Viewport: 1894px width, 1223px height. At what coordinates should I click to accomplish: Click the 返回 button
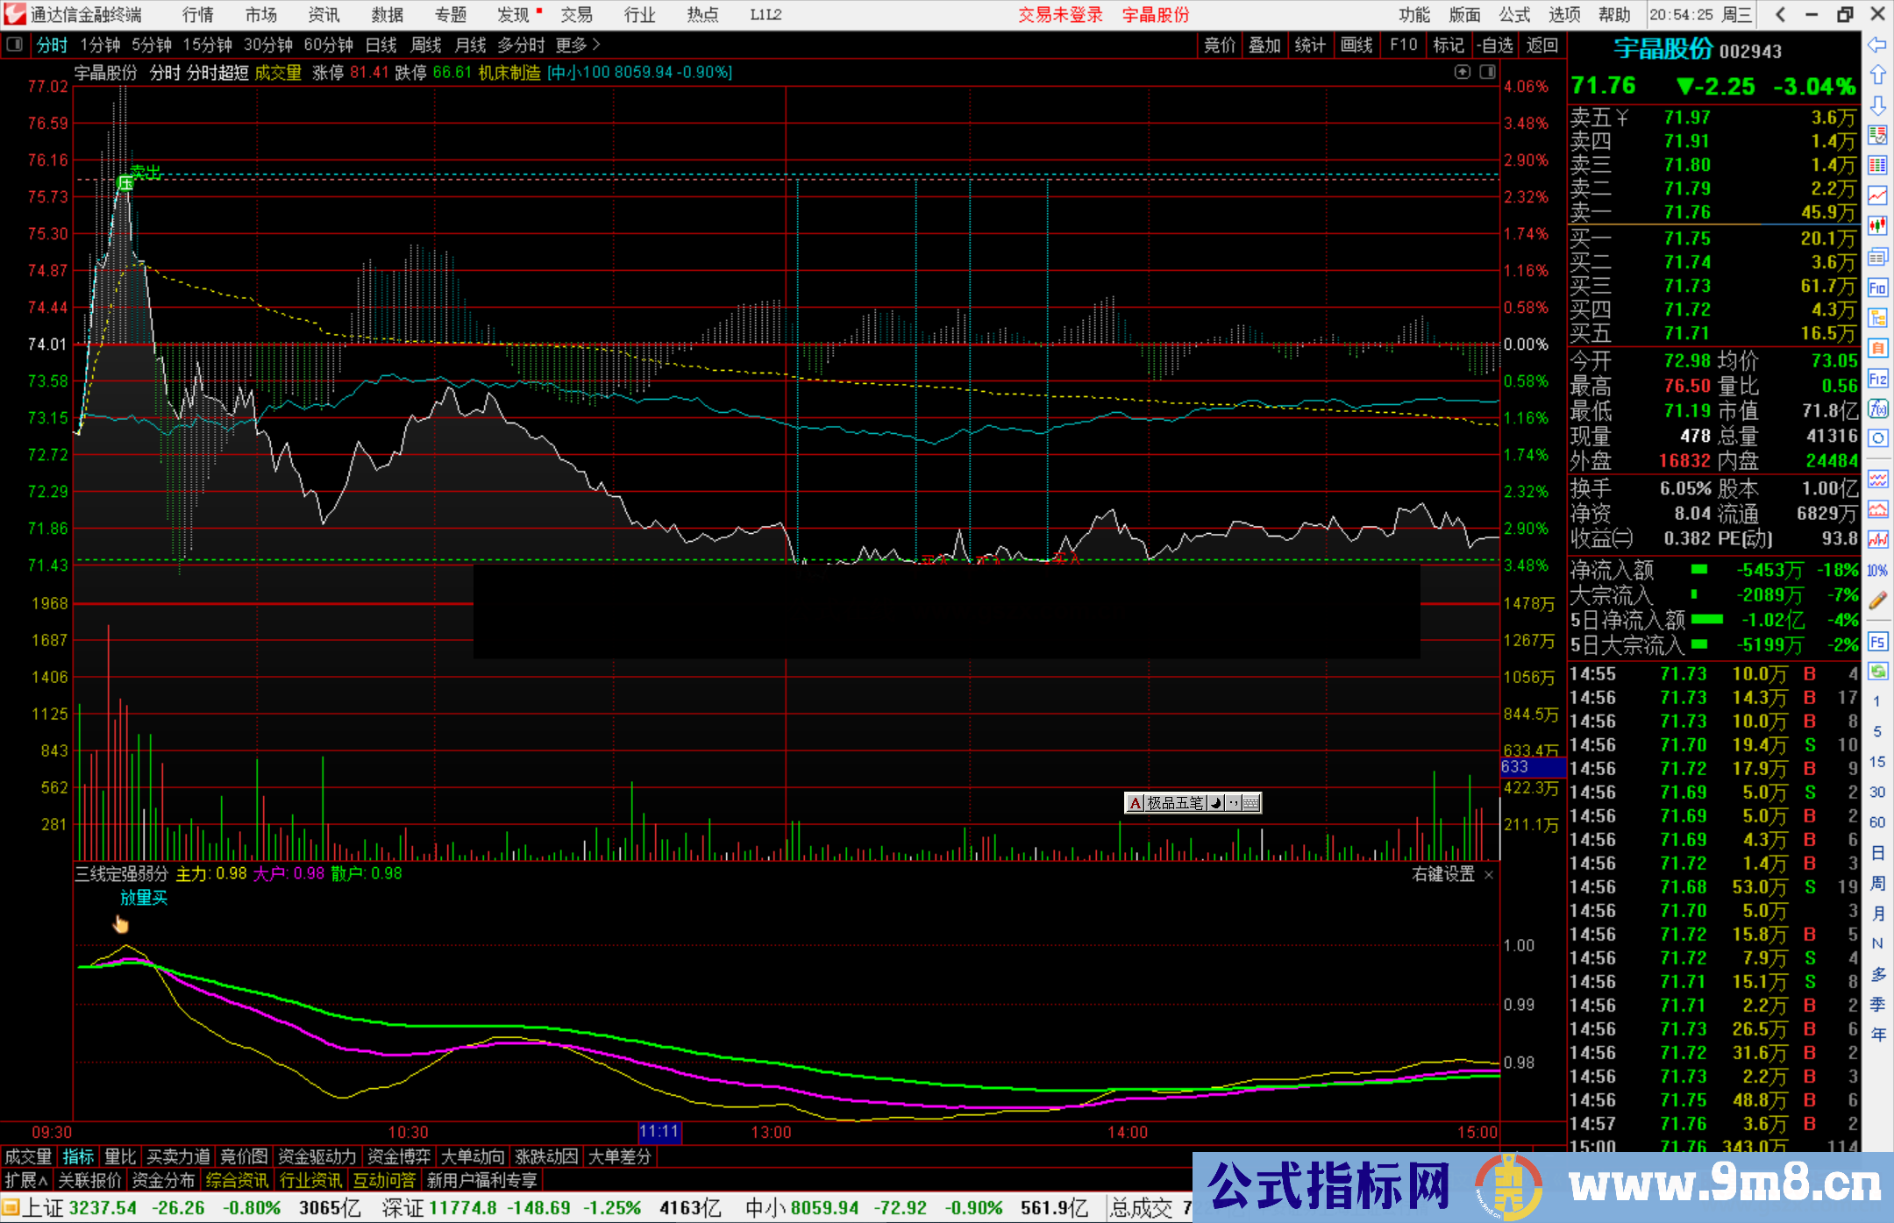[1542, 45]
